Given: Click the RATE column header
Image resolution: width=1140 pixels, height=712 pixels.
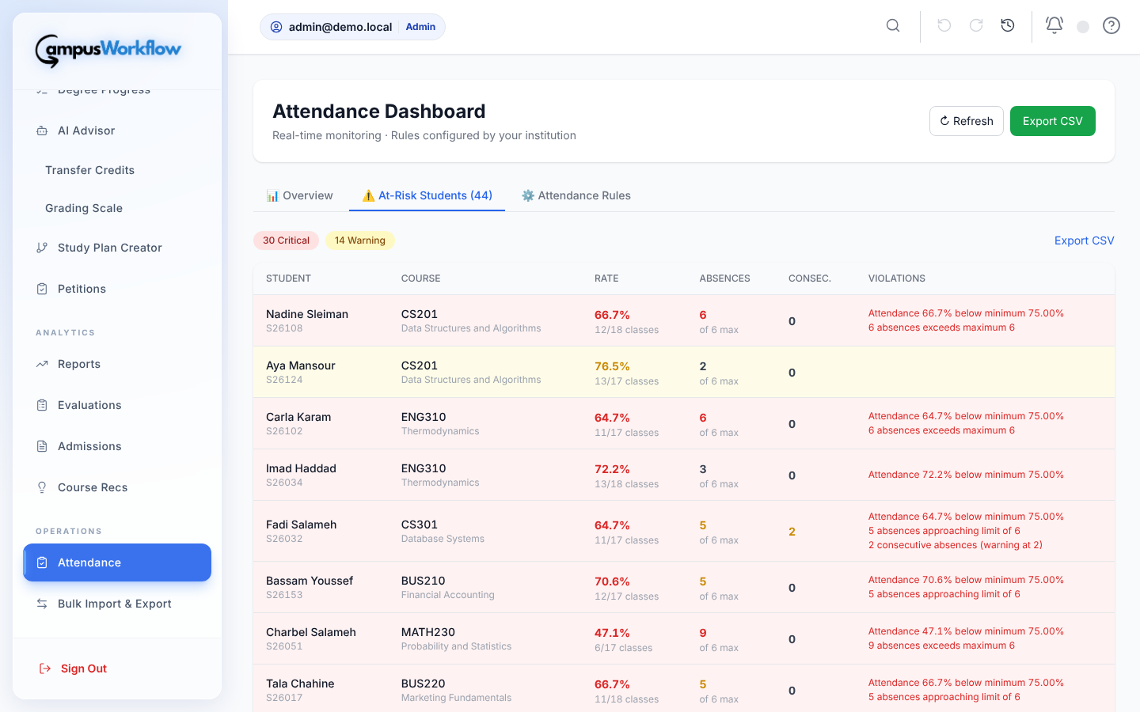Looking at the screenshot, I should 606,278.
